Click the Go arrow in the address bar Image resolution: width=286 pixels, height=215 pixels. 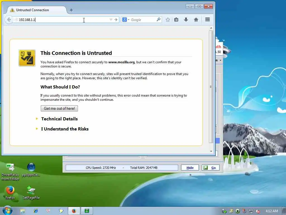[x=116, y=20]
